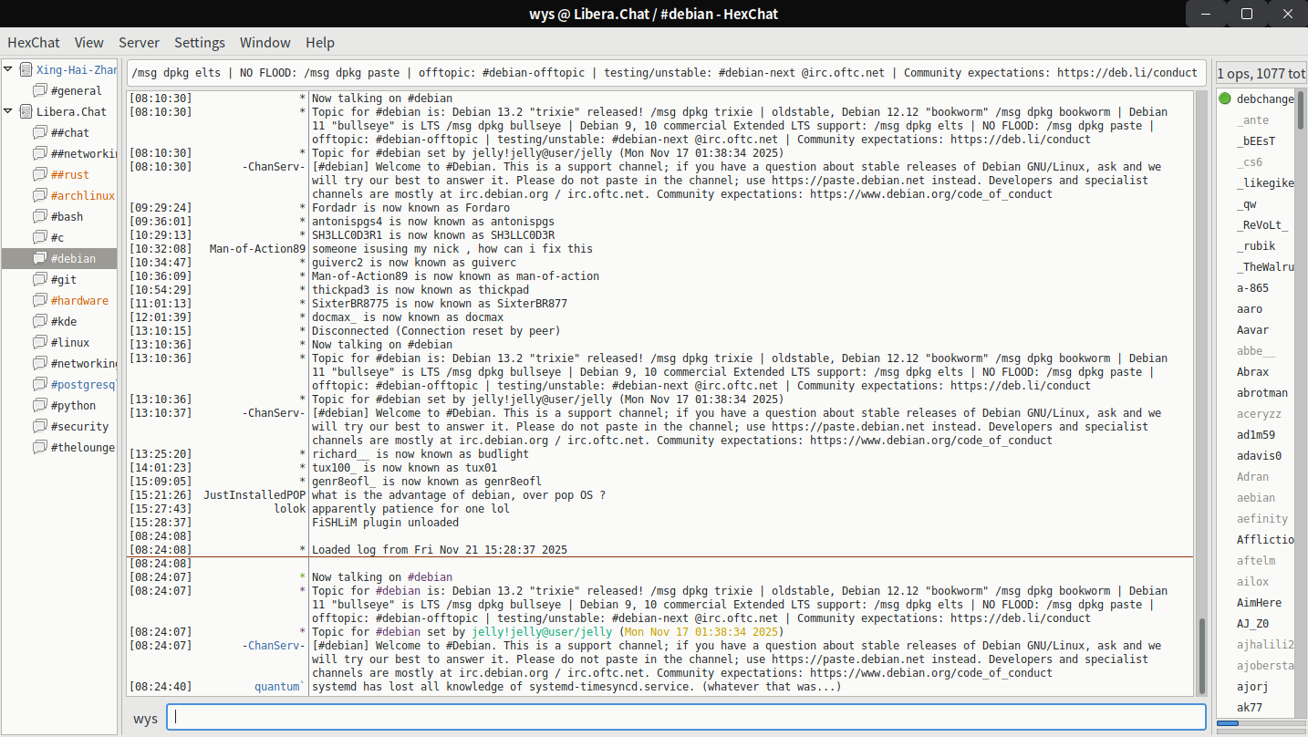Click the ##rust channel icon
The width and height of the screenshot is (1308, 737).
pos(40,174)
